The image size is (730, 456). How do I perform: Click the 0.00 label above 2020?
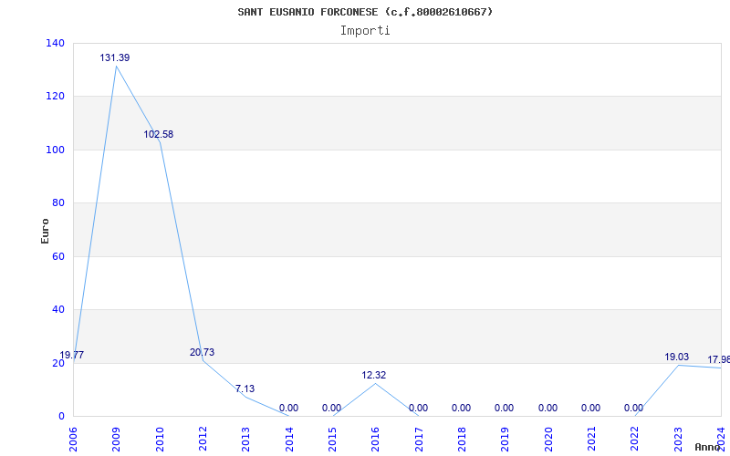coord(548,408)
